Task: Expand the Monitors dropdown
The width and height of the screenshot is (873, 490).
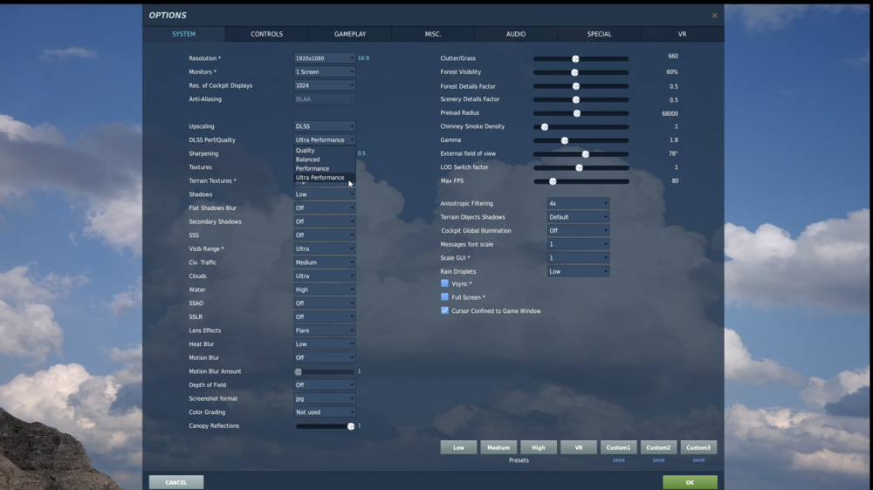Action: pos(325,71)
